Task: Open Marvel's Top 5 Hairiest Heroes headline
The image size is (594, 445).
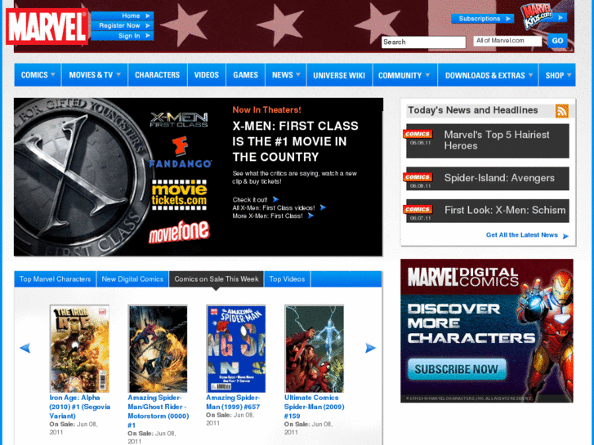Action: (496, 140)
